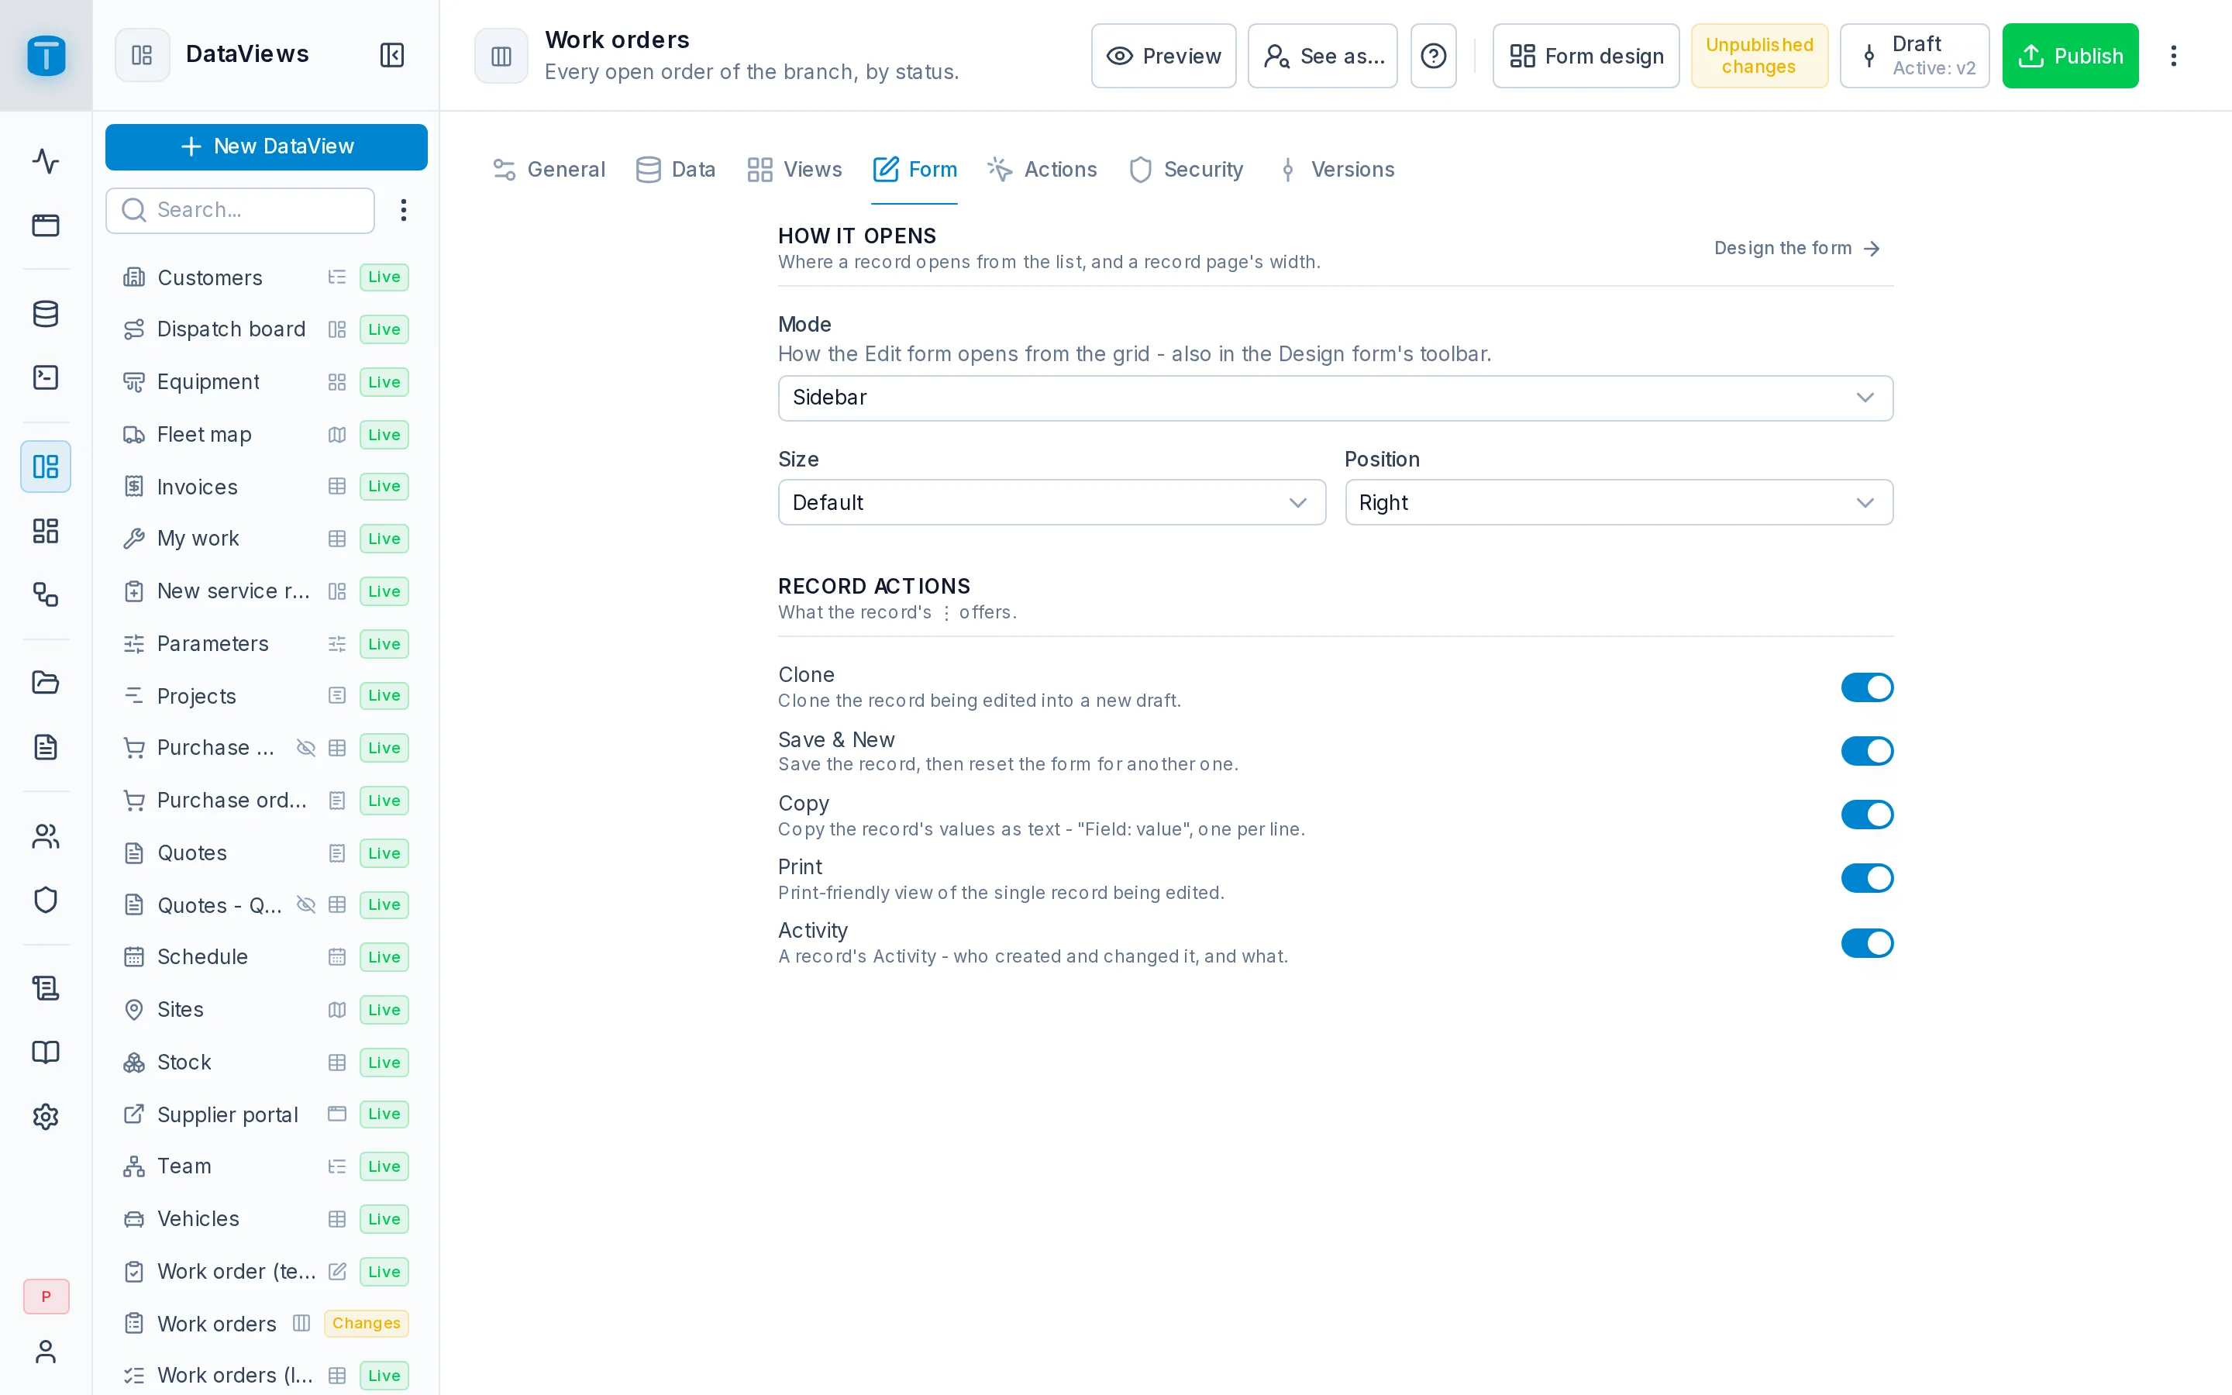Click the Preview button

coord(1163,57)
